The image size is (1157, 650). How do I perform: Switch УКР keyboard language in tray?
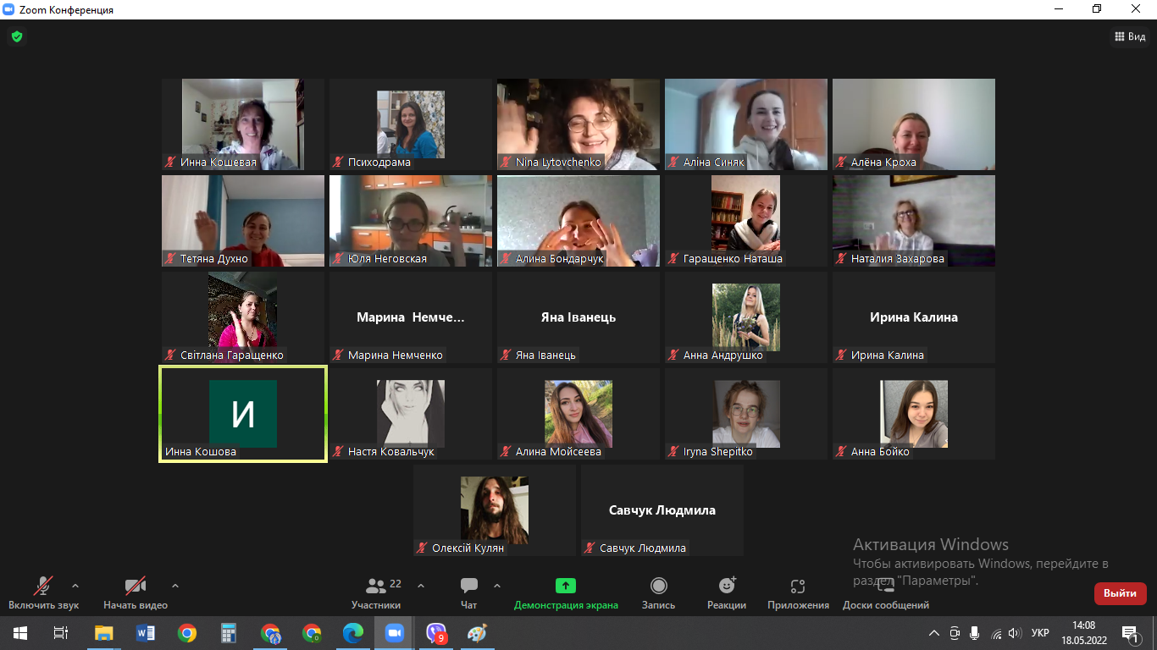(1040, 633)
